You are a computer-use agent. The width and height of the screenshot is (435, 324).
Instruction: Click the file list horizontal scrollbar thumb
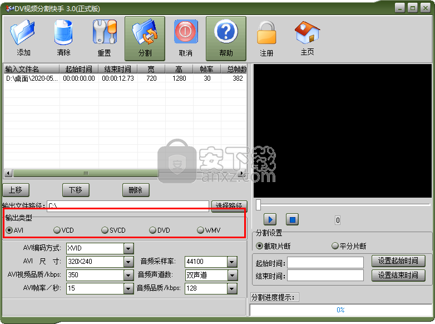point(86,173)
